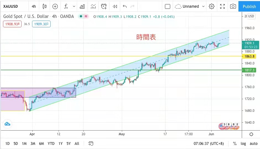This screenshot has width=260, height=149.
Task: Toggle the percent scale at bottom right
Action: point(235,143)
